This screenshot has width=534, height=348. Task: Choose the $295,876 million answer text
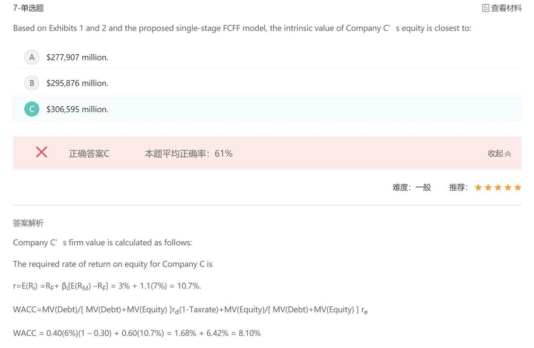[77, 83]
